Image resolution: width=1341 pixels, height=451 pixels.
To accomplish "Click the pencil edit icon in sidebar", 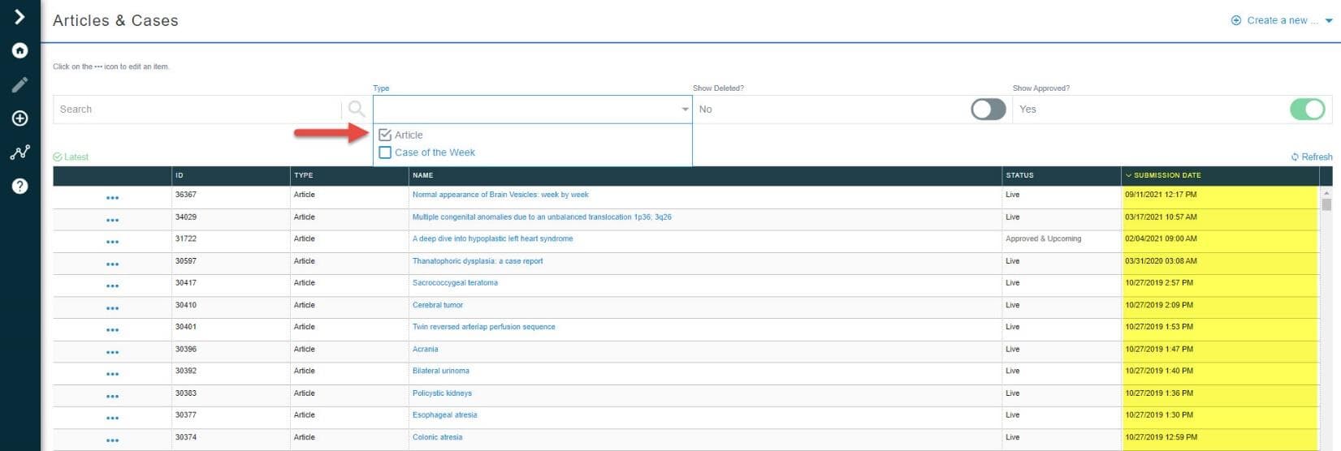I will tap(19, 84).
